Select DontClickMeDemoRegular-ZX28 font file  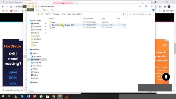click(x=63, y=25)
